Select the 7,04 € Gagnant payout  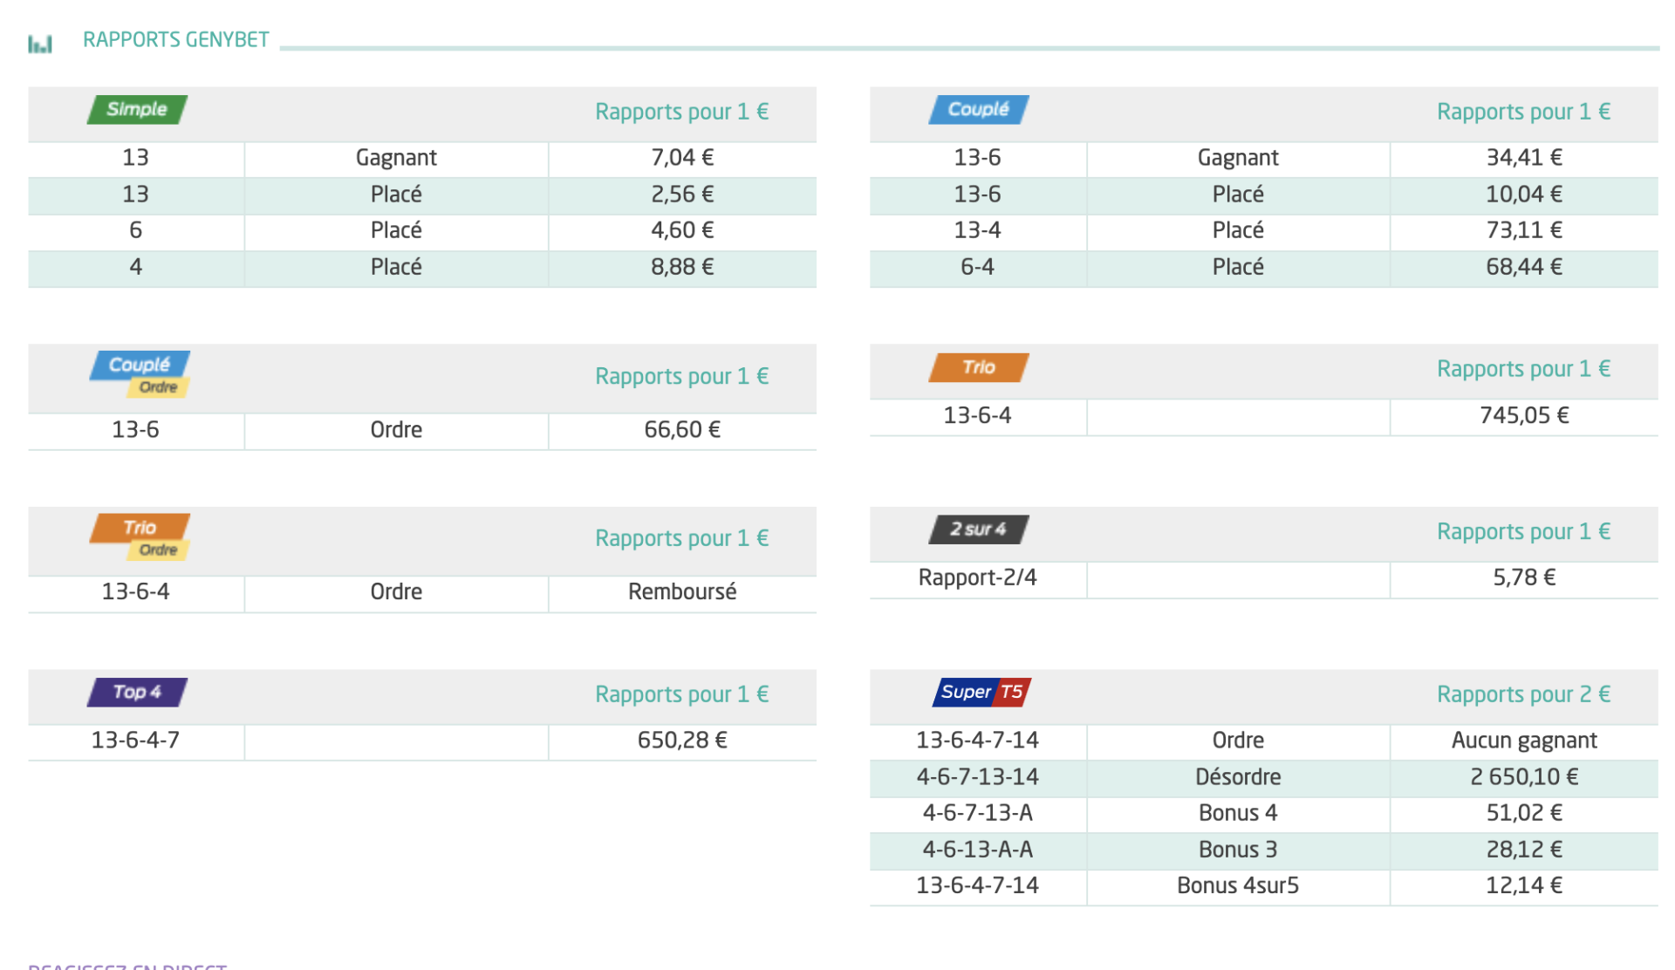[682, 158]
